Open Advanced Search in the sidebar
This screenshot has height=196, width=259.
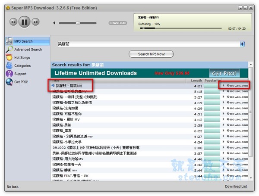coord(28,50)
